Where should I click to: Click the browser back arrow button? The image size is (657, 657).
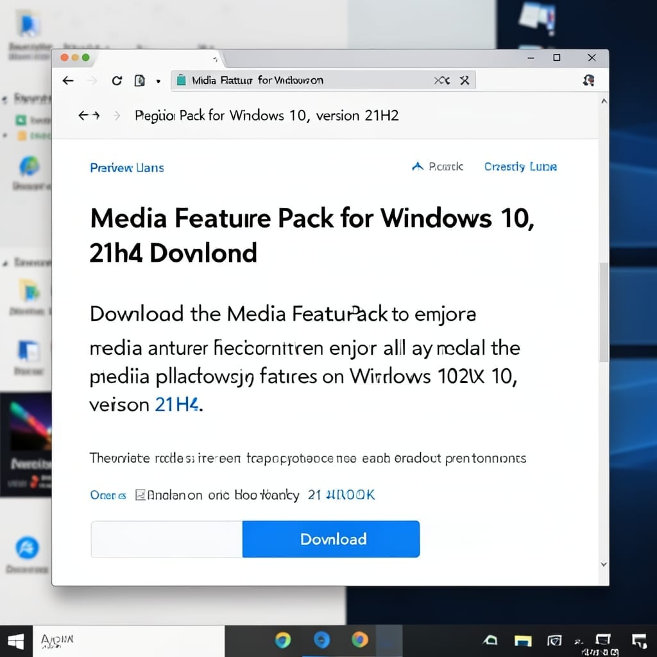pos(68,80)
